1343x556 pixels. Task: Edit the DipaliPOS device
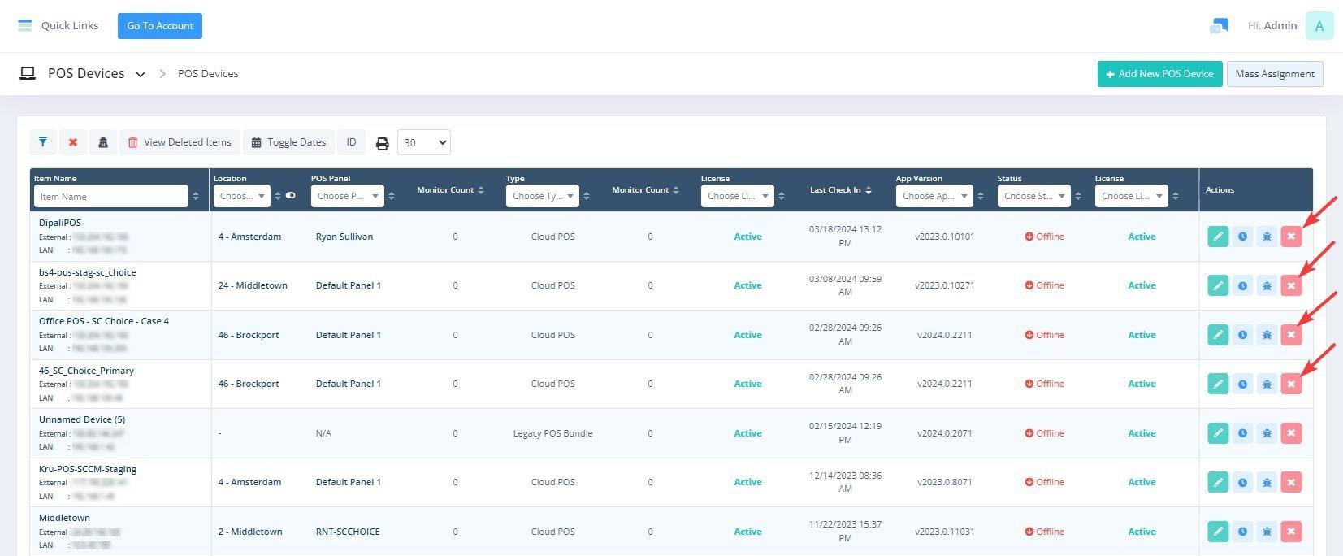click(1218, 237)
